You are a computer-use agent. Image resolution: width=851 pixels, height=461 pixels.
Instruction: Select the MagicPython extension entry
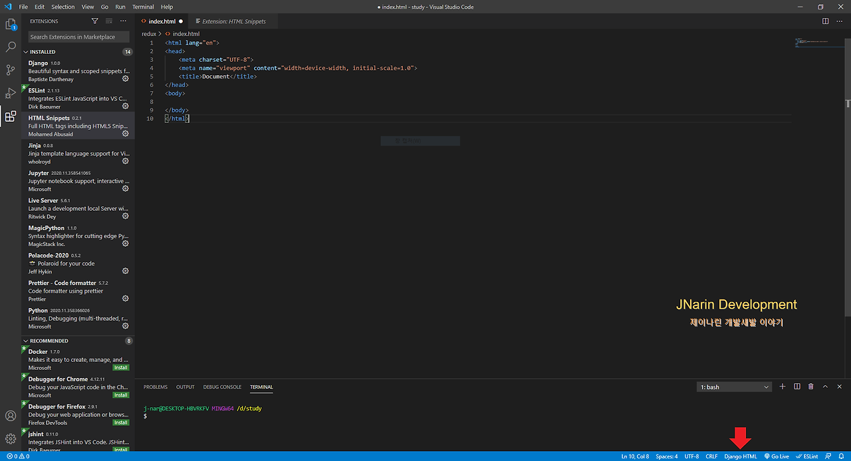(78, 236)
